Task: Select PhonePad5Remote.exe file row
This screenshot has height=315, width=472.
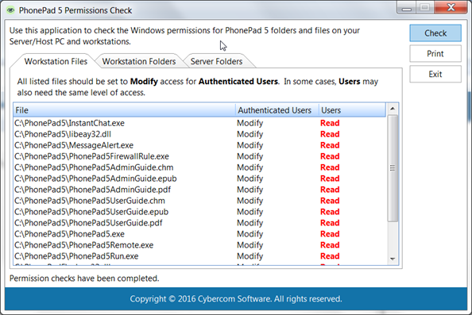Action: pos(199,245)
